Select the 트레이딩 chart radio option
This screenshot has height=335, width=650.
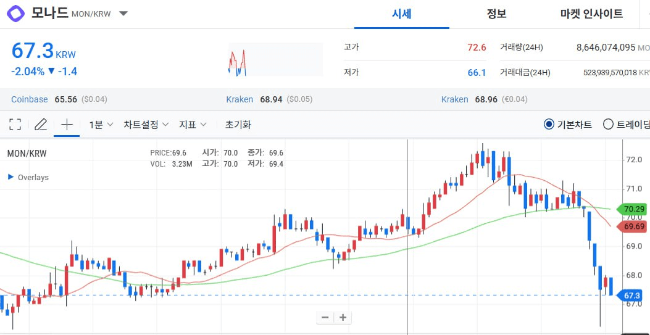(x=608, y=125)
